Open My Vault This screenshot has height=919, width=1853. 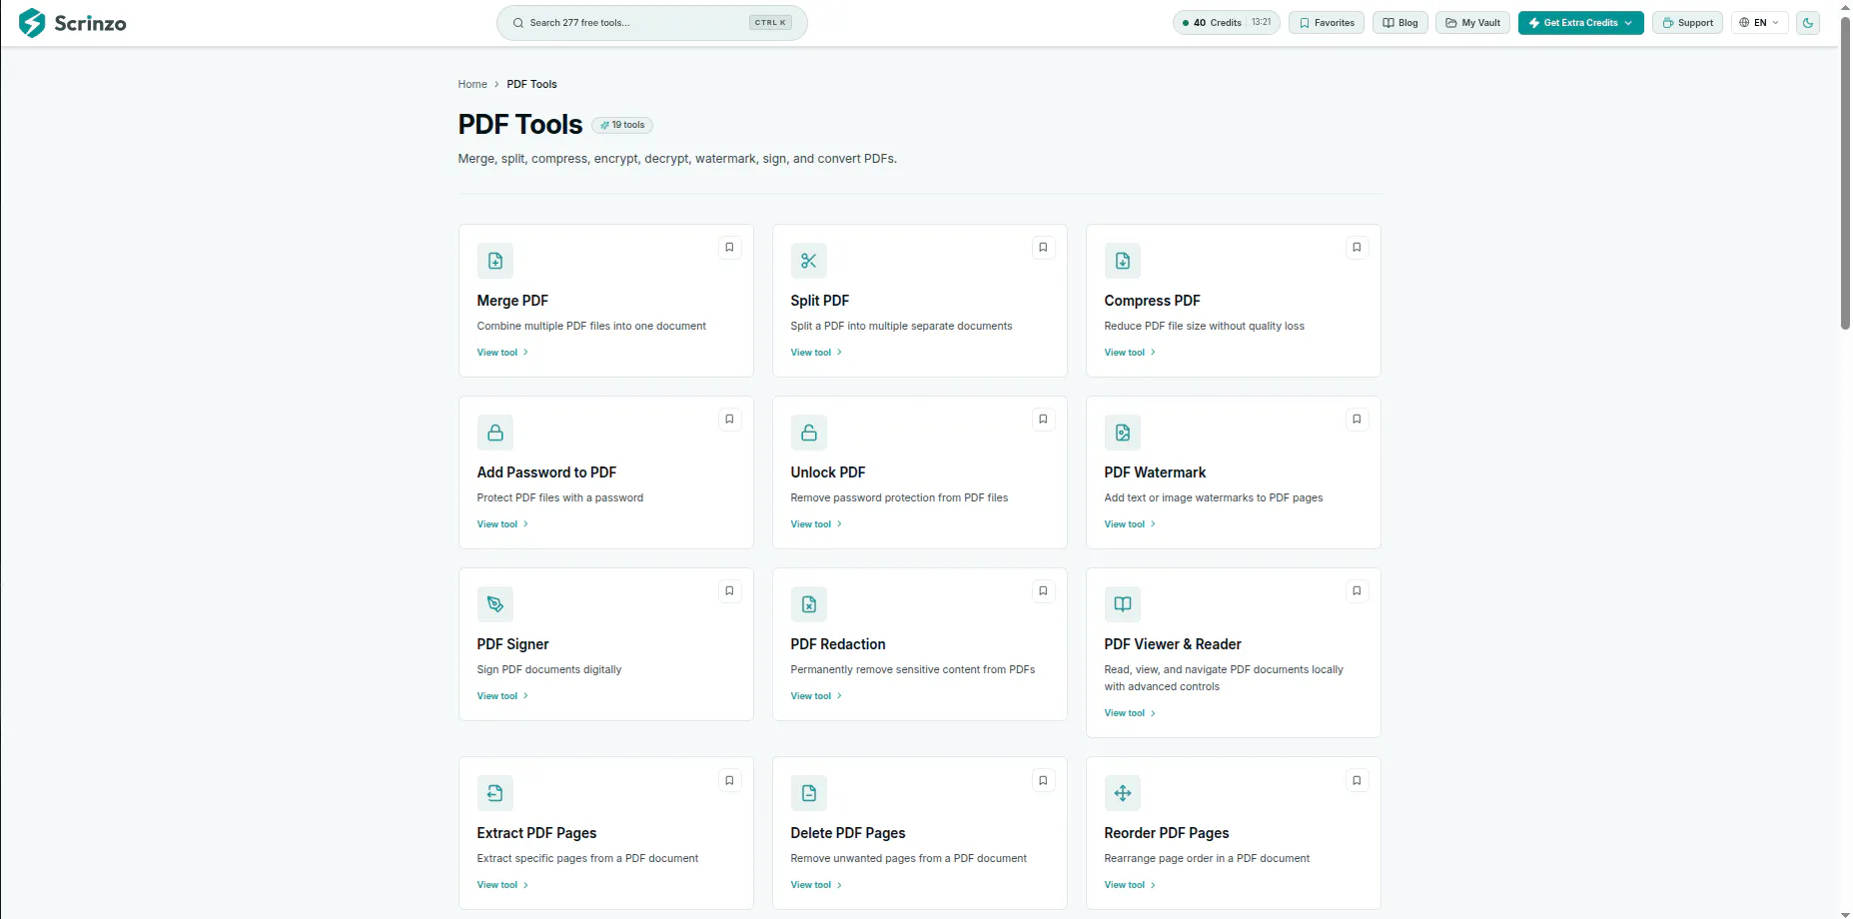pos(1472,23)
